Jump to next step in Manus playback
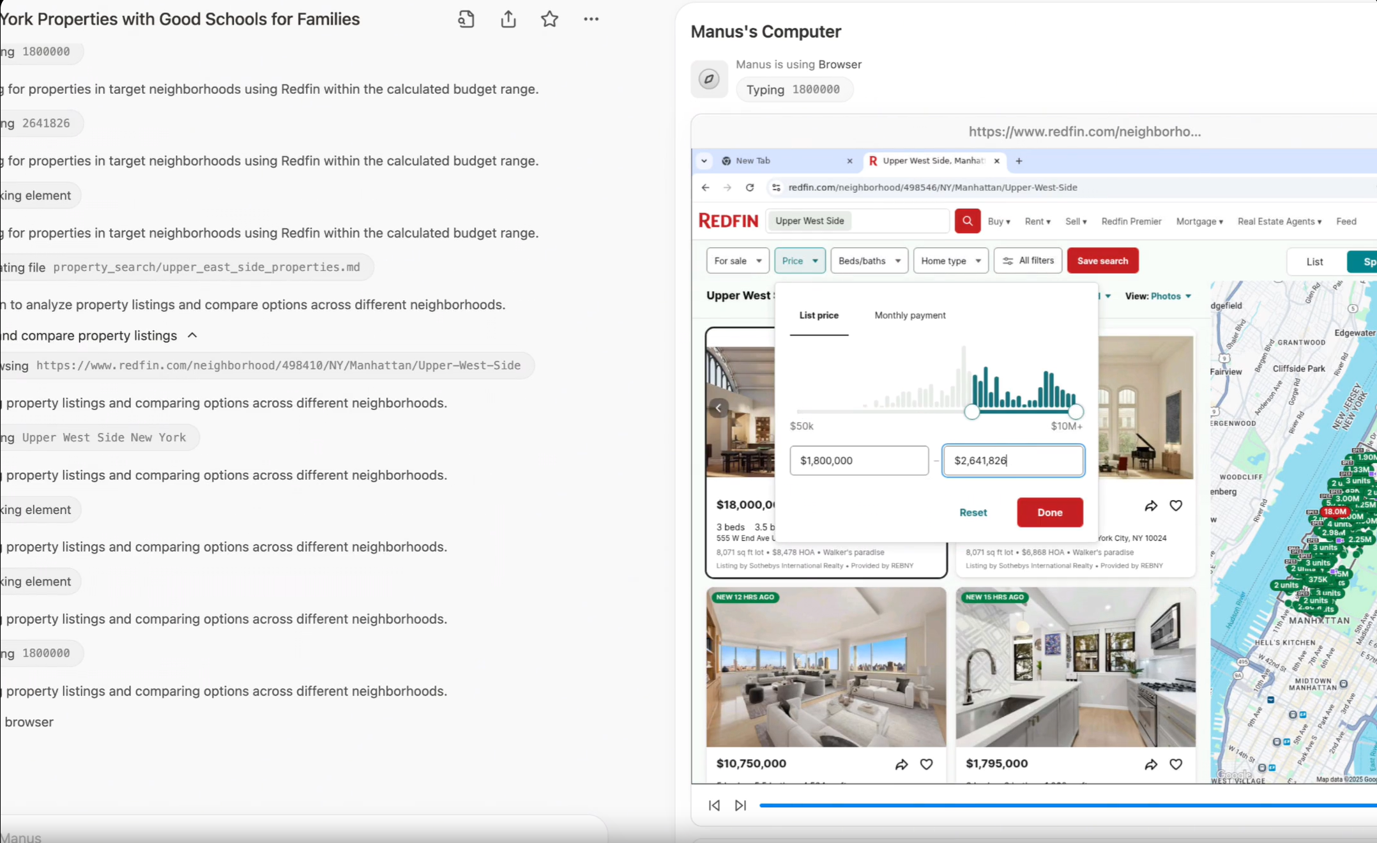 [740, 805]
